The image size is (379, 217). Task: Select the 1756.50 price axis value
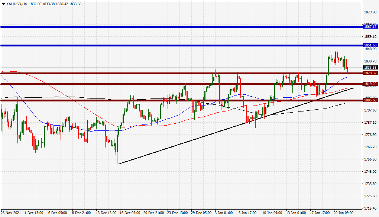tap(370, 159)
